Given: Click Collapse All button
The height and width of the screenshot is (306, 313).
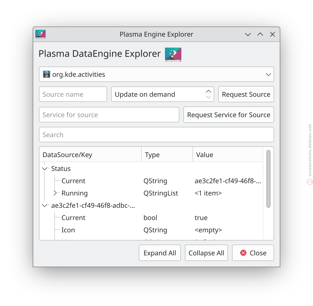Looking at the screenshot, I should point(206,253).
